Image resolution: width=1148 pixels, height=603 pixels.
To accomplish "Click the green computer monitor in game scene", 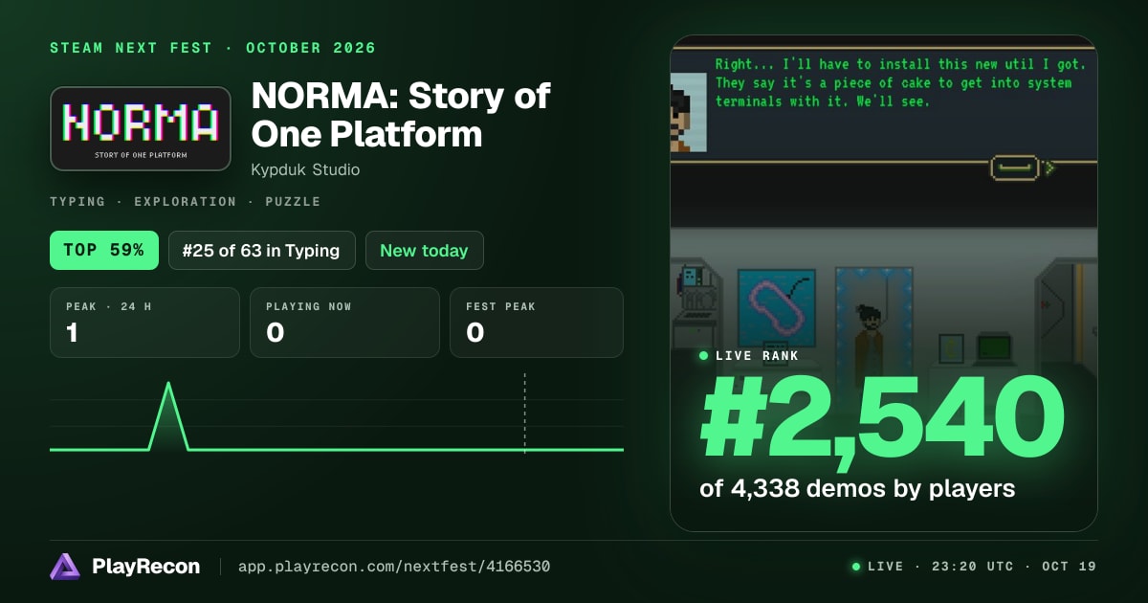I will 993,347.
